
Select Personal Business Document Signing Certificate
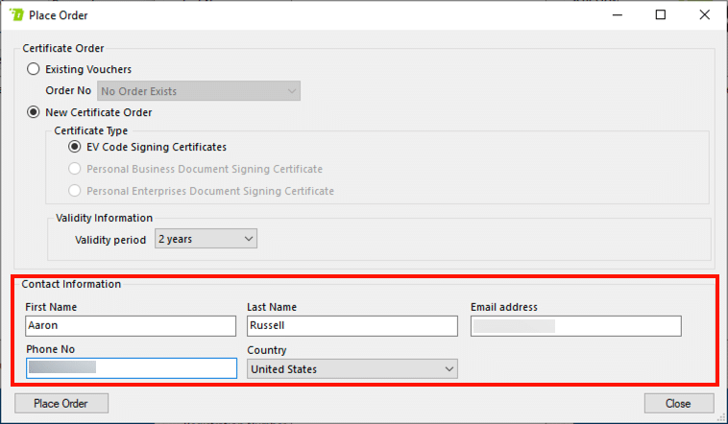point(75,169)
